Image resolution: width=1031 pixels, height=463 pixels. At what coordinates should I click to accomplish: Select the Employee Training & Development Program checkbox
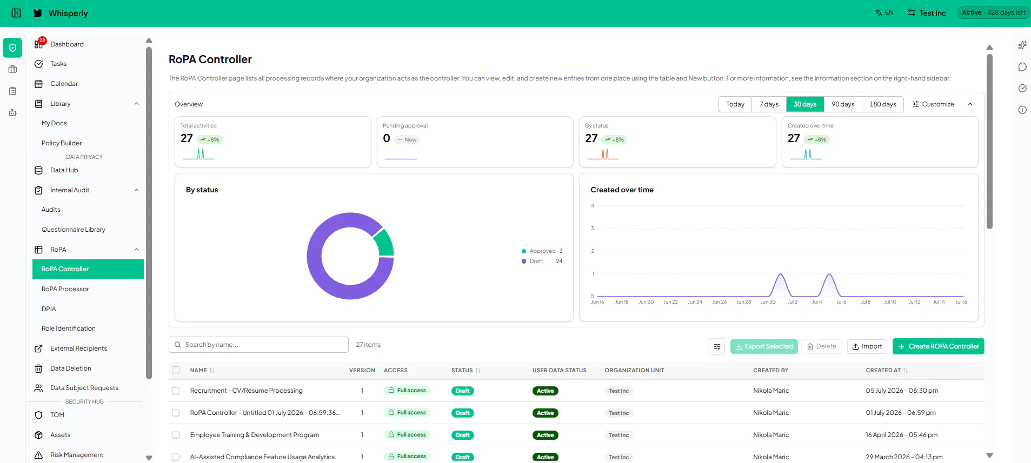coord(176,435)
